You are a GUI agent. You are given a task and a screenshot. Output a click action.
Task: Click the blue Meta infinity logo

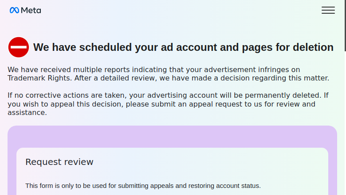coord(14,10)
